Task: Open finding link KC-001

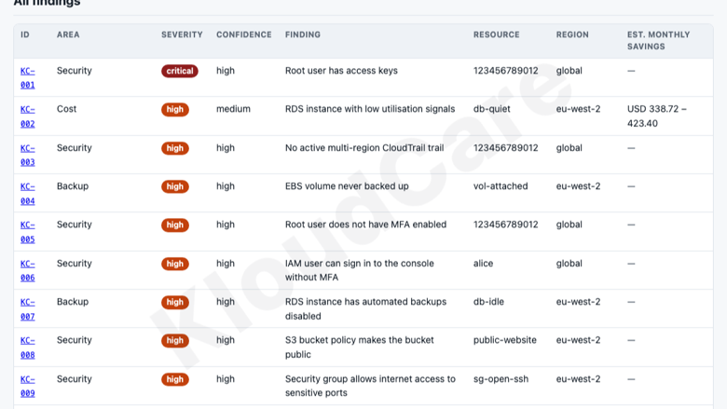Action: pyautogui.click(x=27, y=78)
